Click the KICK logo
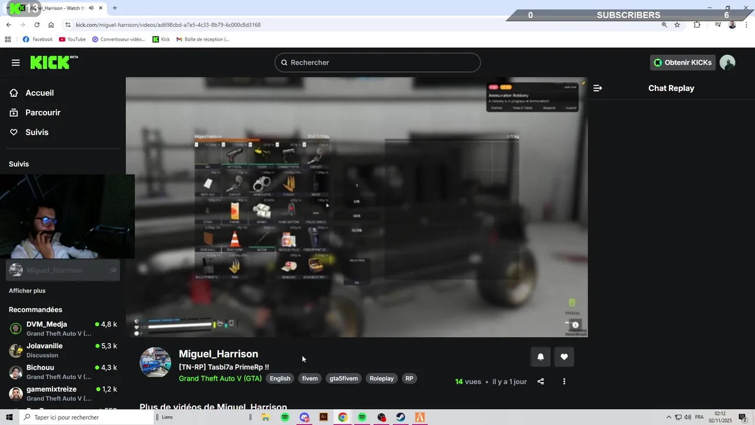The image size is (755, 425). 54,62
